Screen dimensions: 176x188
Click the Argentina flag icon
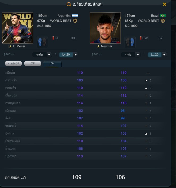point(75,16)
